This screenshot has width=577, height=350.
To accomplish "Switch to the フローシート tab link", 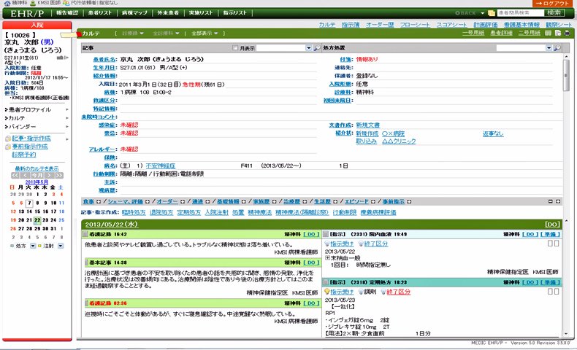I will (x=415, y=25).
